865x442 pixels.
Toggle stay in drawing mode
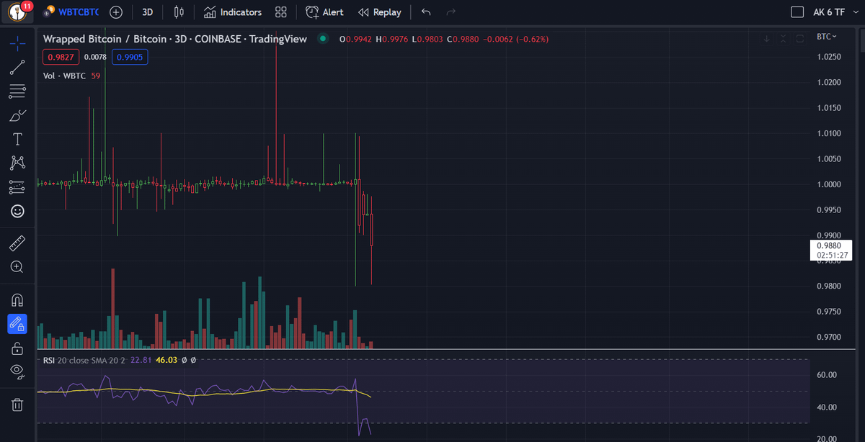pyautogui.click(x=17, y=324)
